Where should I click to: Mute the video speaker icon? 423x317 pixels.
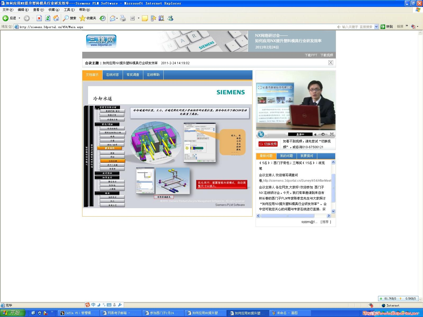click(x=316, y=134)
